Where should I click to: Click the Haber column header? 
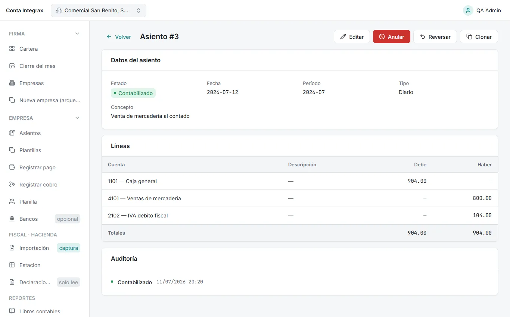(x=485, y=164)
